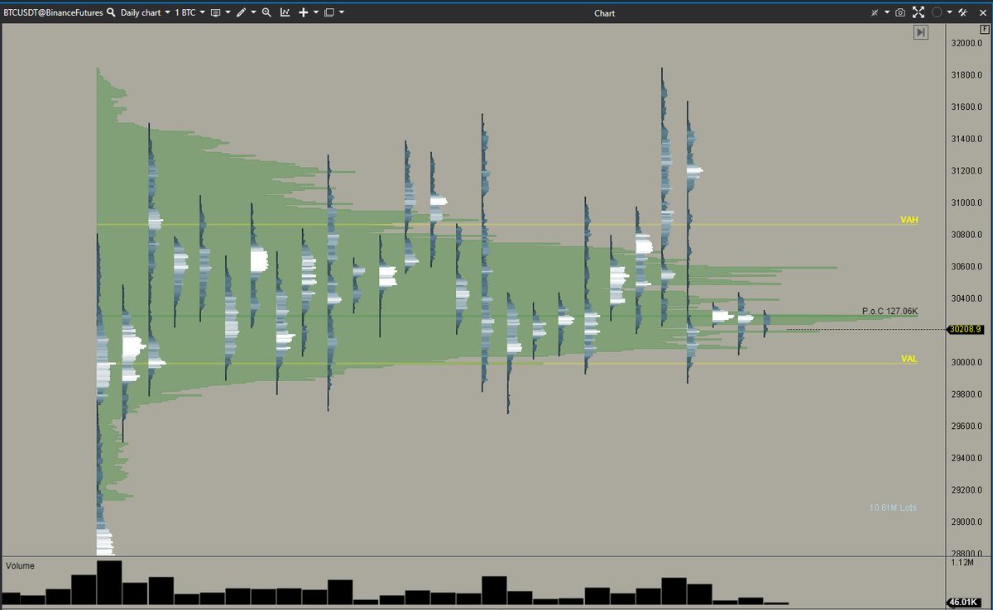Take a chart screenshot with camera icon
Viewport: 993px width, 610px height.
[900, 12]
